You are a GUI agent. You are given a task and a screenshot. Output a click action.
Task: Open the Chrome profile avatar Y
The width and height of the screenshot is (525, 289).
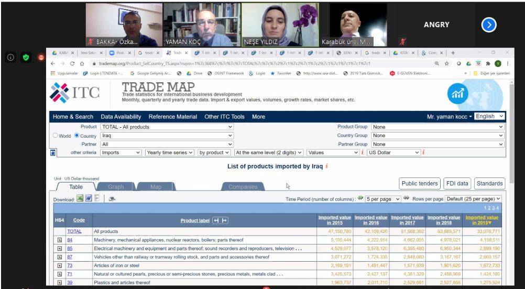click(498, 63)
